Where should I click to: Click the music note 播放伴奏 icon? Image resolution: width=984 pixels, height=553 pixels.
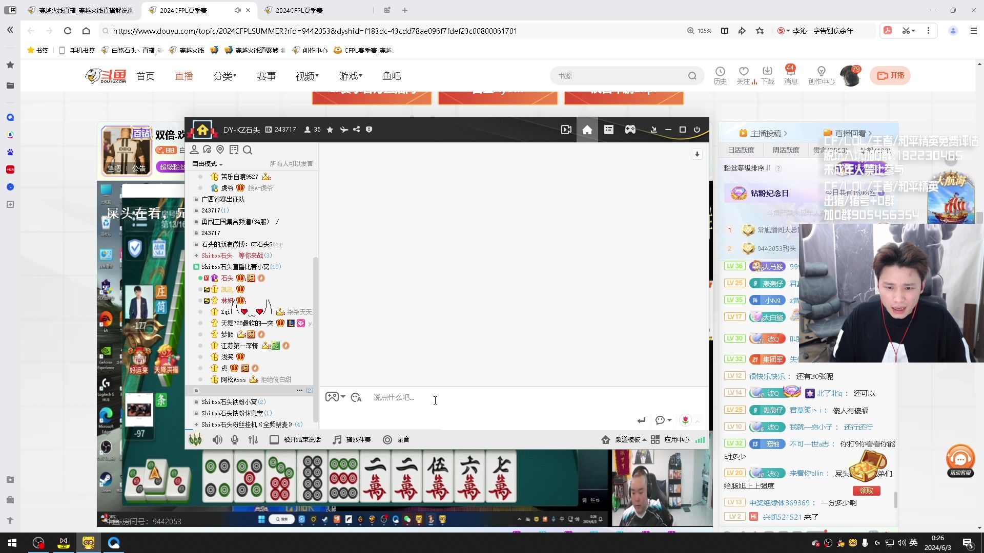337,440
